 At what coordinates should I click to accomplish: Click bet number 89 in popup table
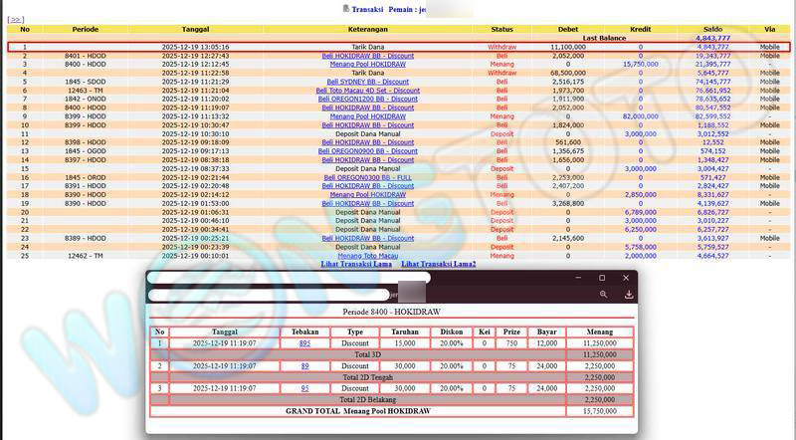[304, 365]
